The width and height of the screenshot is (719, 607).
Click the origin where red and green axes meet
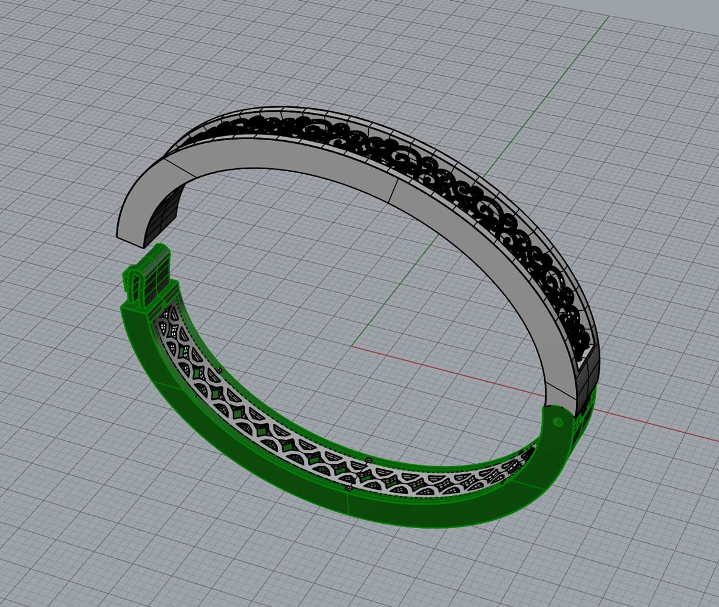pos(352,347)
